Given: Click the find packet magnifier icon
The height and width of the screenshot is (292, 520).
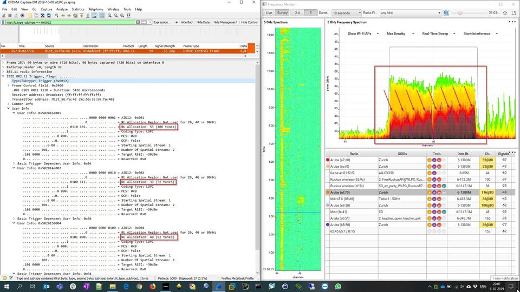Looking at the screenshot, I should coord(56,16).
